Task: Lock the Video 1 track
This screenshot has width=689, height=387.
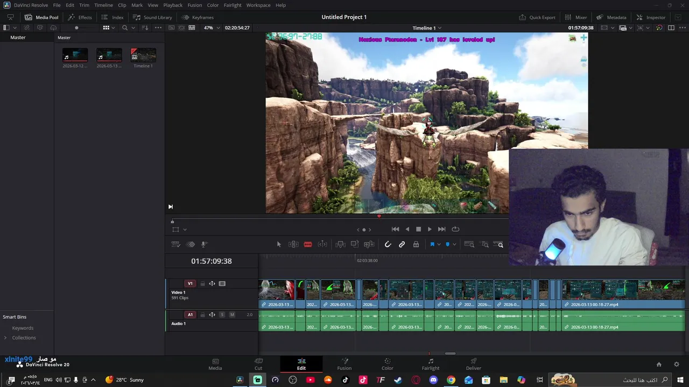Action: [x=202, y=284]
